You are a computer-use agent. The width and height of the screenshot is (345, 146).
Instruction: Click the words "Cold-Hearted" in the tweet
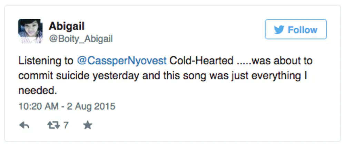point(201,61)
